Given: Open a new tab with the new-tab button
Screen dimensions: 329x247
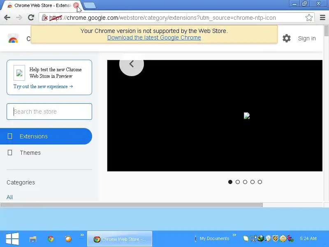Looking at the screenshot, I should pyautogui.click(x=90, y=6).
